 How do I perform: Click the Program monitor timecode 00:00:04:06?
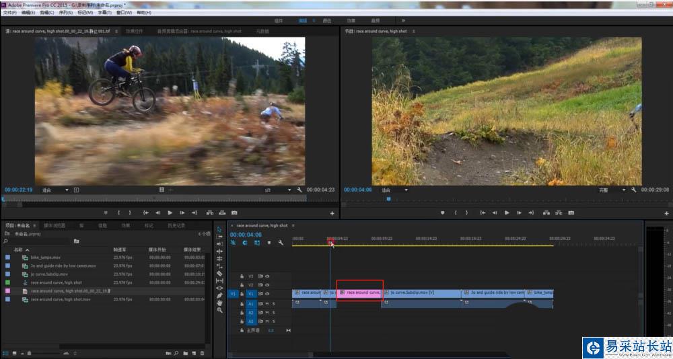[357, 190]
